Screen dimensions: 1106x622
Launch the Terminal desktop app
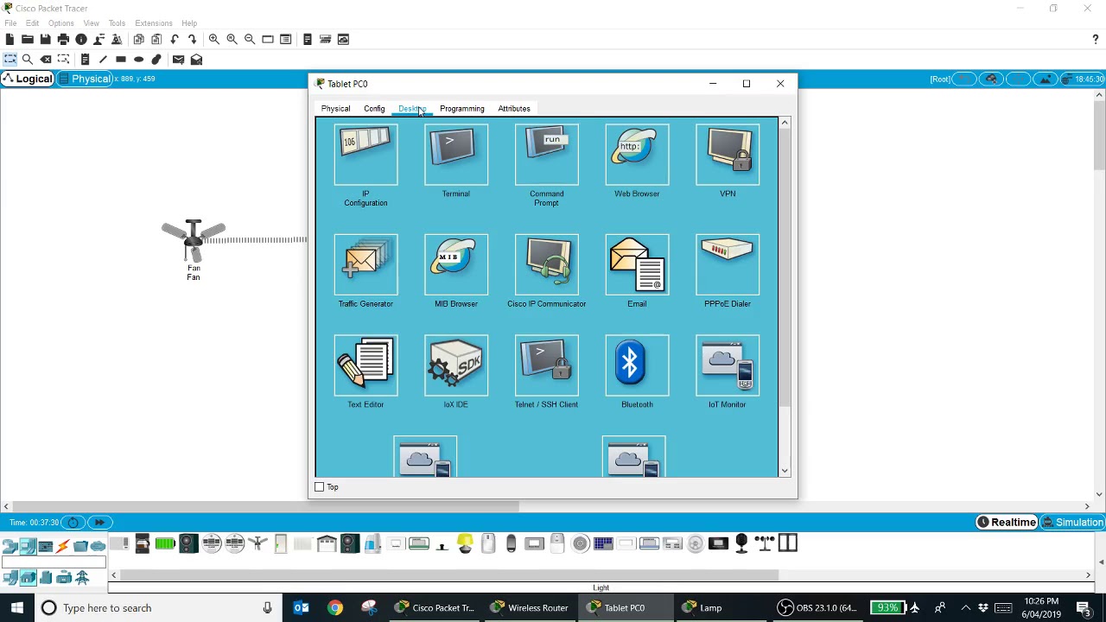[456, 155]
